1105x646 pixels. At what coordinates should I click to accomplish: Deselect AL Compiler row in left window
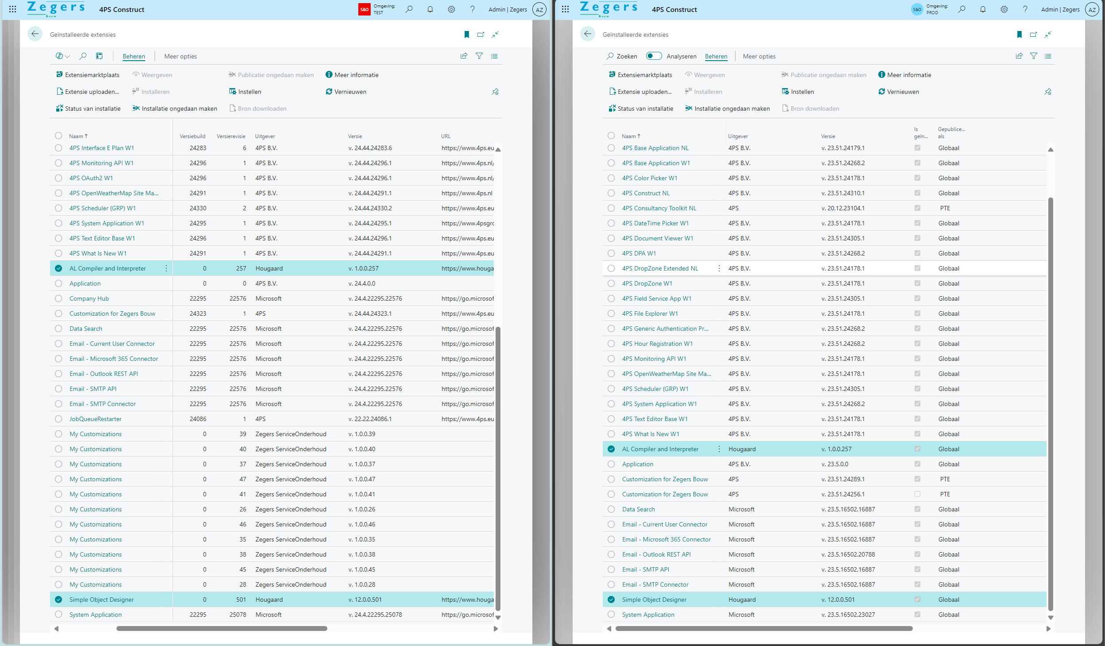pos(58,268)
